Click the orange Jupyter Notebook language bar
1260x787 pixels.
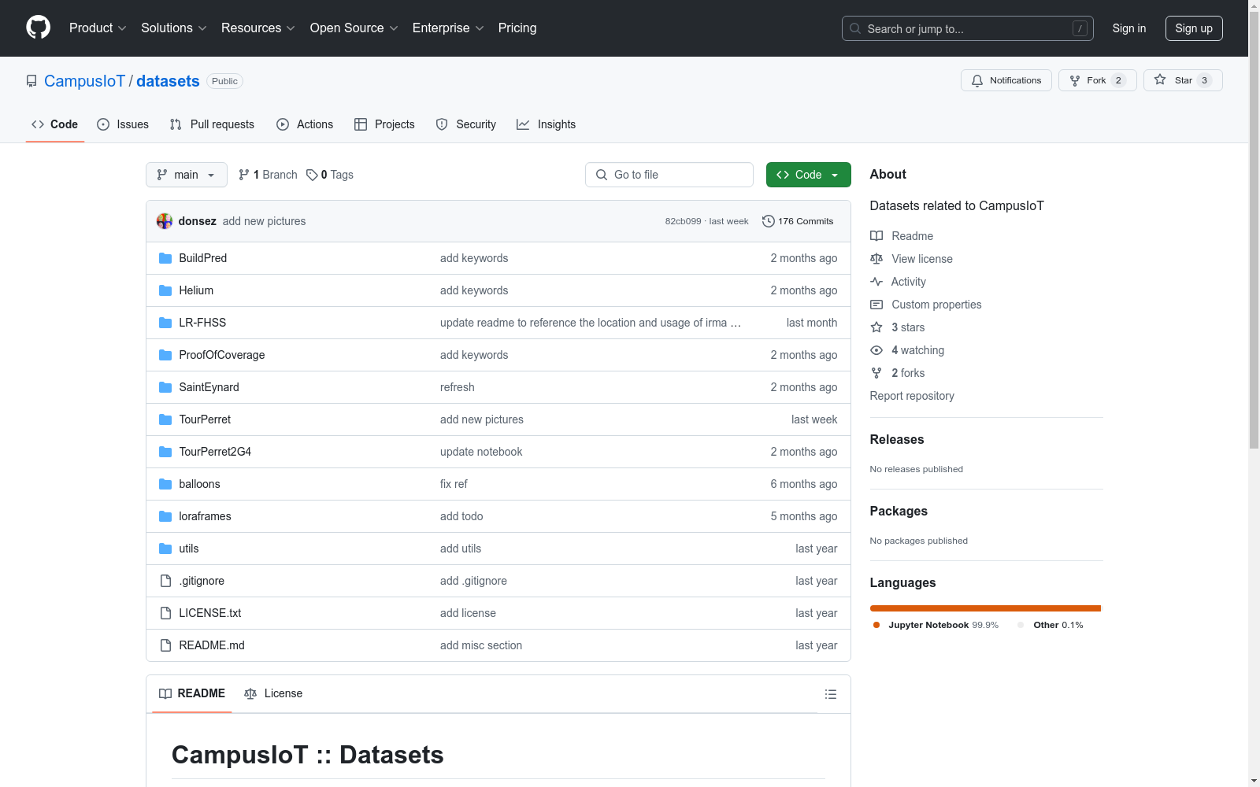click(x=985, y=608)
